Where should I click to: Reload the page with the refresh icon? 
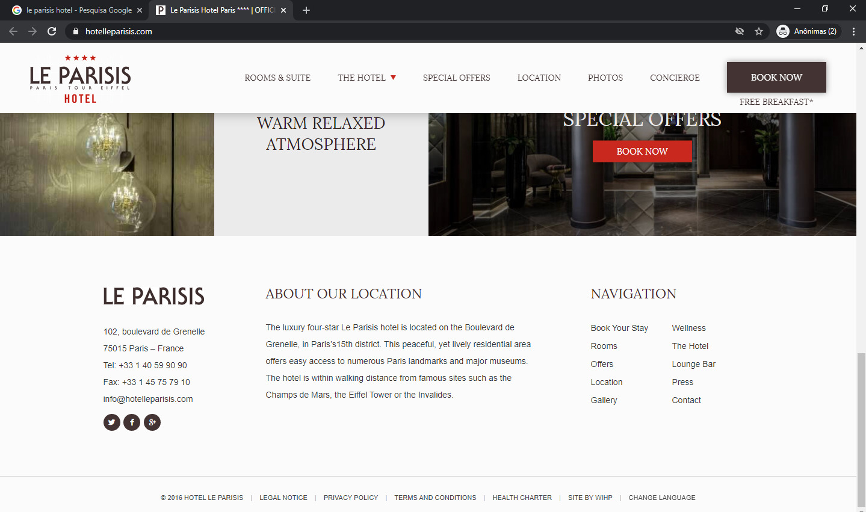52,31
